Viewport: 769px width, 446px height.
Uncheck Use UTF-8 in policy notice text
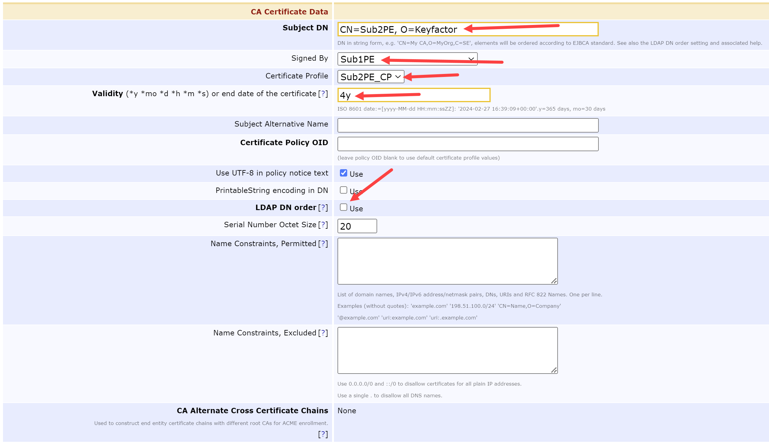(344, 173)
